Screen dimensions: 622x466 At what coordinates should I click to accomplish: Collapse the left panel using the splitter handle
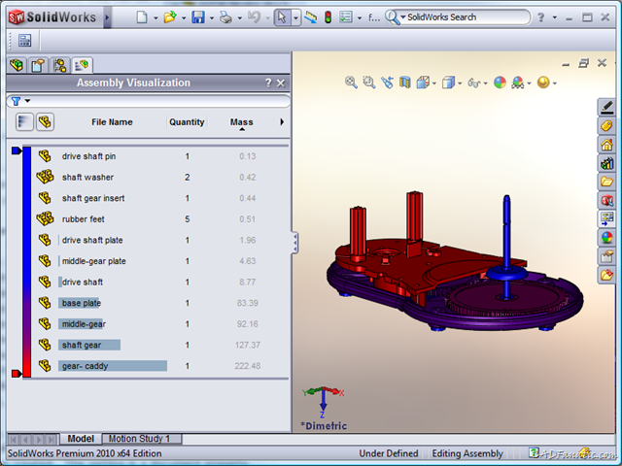click(x=294, y=242)
